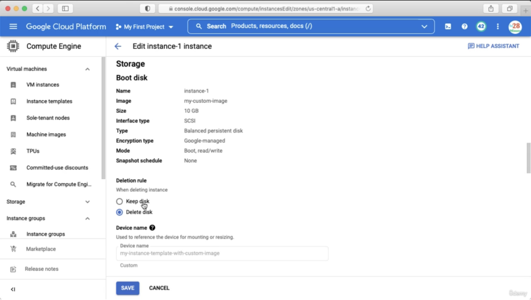The height and width of the screenshot is (300, 531).
Task: Show Safari tab overview
Action: click(510, 8)
